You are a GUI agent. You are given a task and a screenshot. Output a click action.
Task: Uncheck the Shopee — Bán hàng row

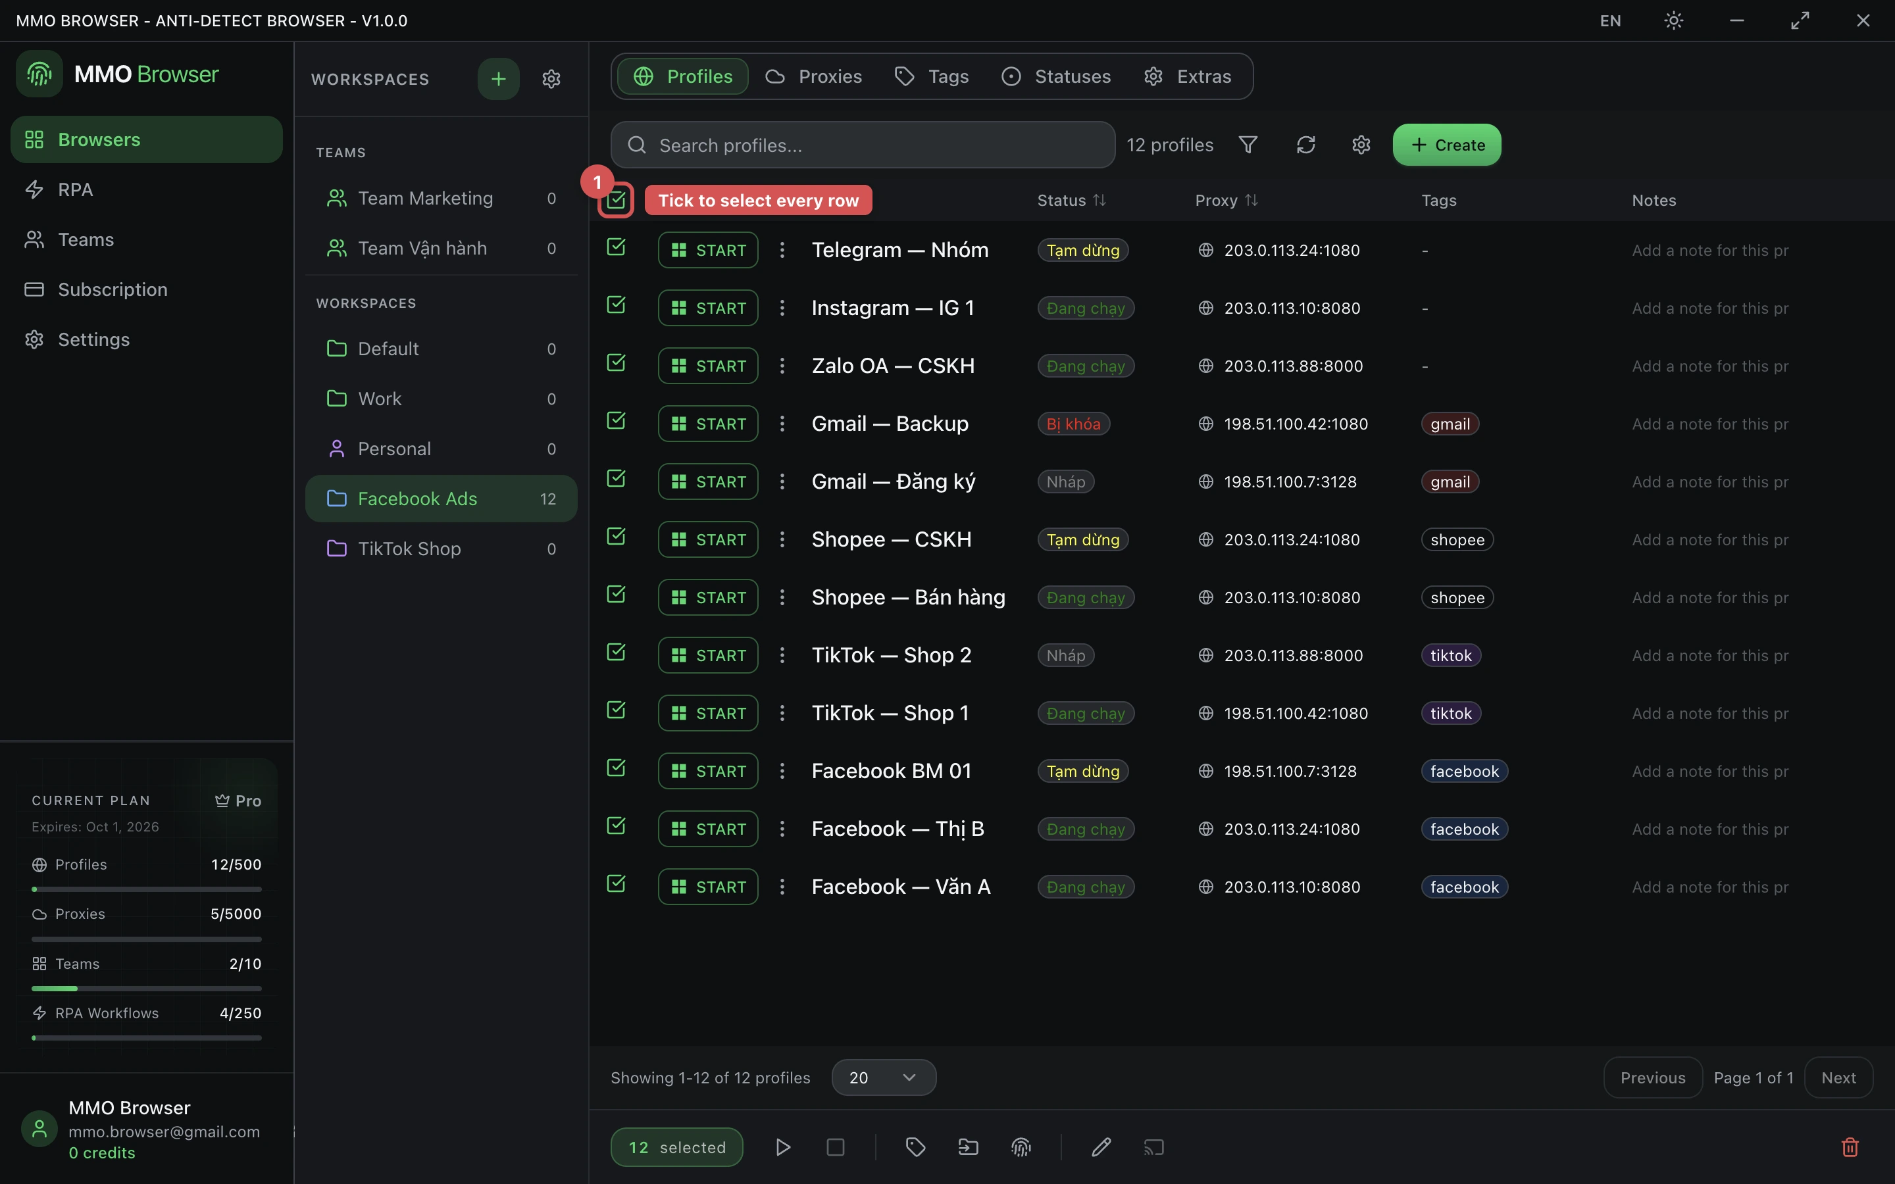pos(617,595)
